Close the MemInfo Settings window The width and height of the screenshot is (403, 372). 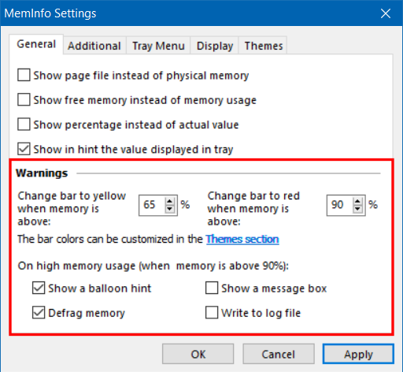tap(386, 13)
